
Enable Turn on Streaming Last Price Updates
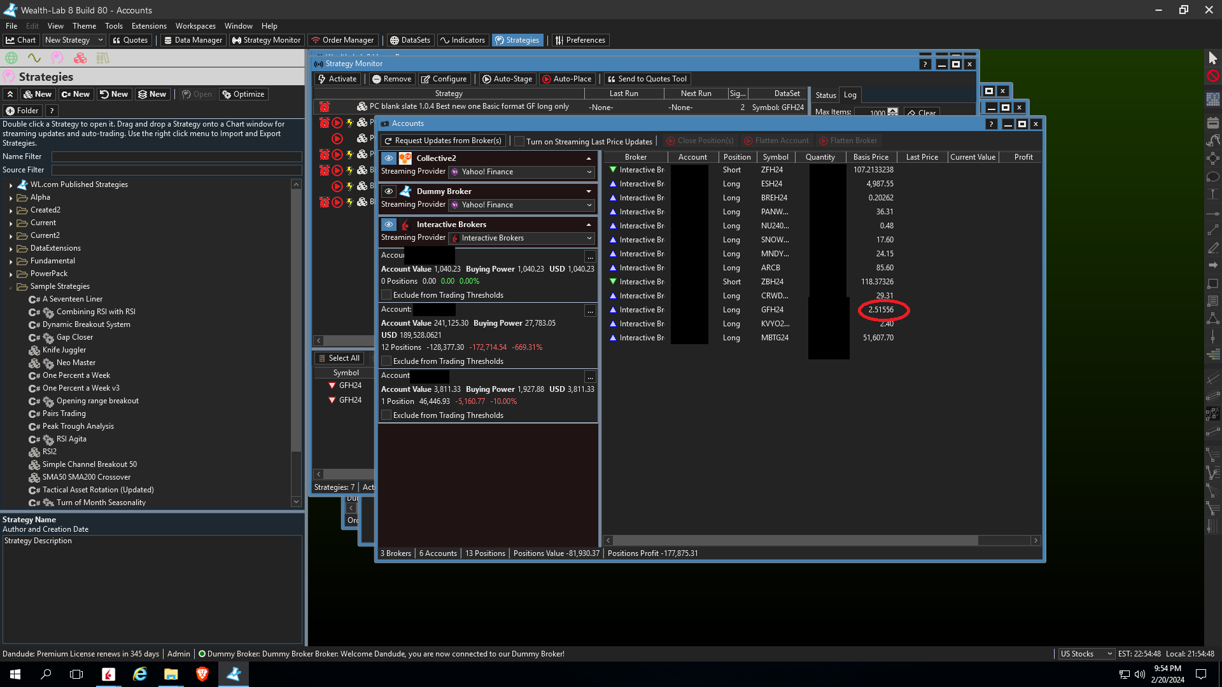click(x=519, y=141)
